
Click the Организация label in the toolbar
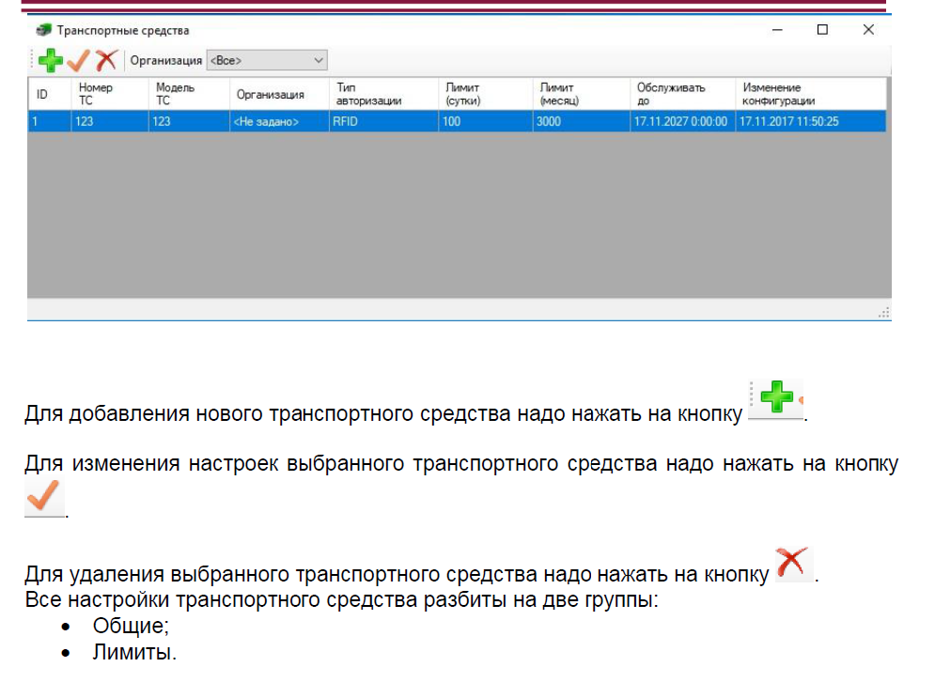point(165,61)
